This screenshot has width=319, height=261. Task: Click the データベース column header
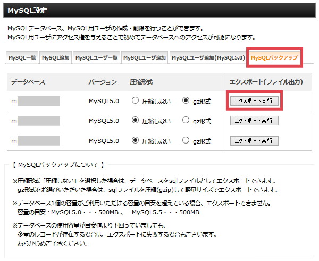click(x=28, y=82)
